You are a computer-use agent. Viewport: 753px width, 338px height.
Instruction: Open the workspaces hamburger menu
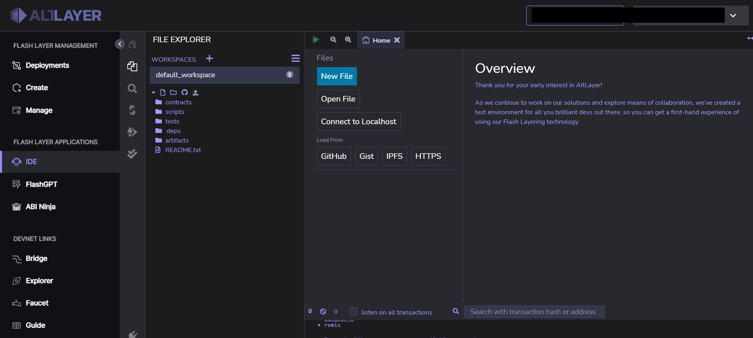tap(296, 59)
